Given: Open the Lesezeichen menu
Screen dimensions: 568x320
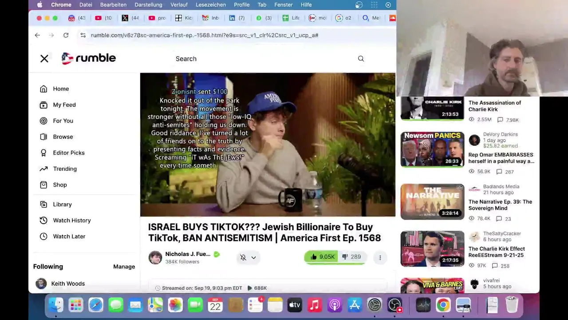Looking at the screenshot, I should click(x=211, y=4).
